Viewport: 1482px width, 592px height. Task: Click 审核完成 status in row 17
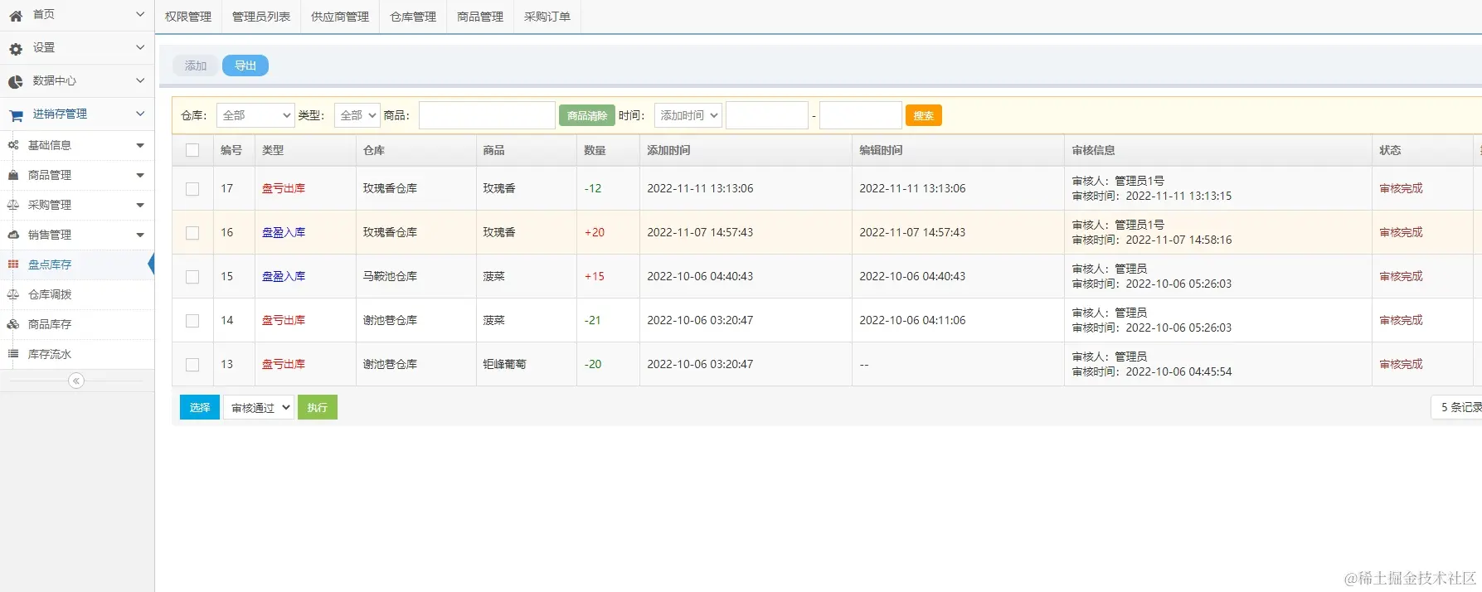tap(1401, 188)
